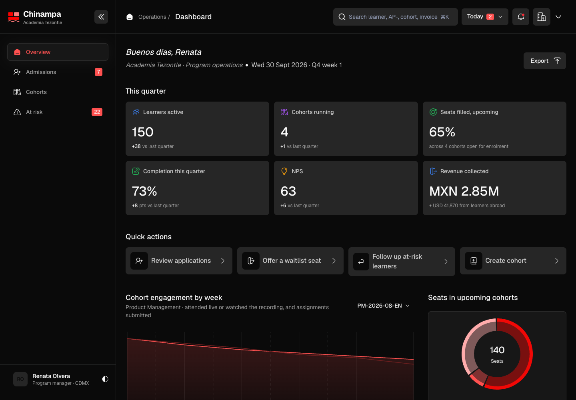Image resolution: width=576 pixels, height=400 pixels.
Task: Click the Operations breadcrumb link
Action: point(152,17)
